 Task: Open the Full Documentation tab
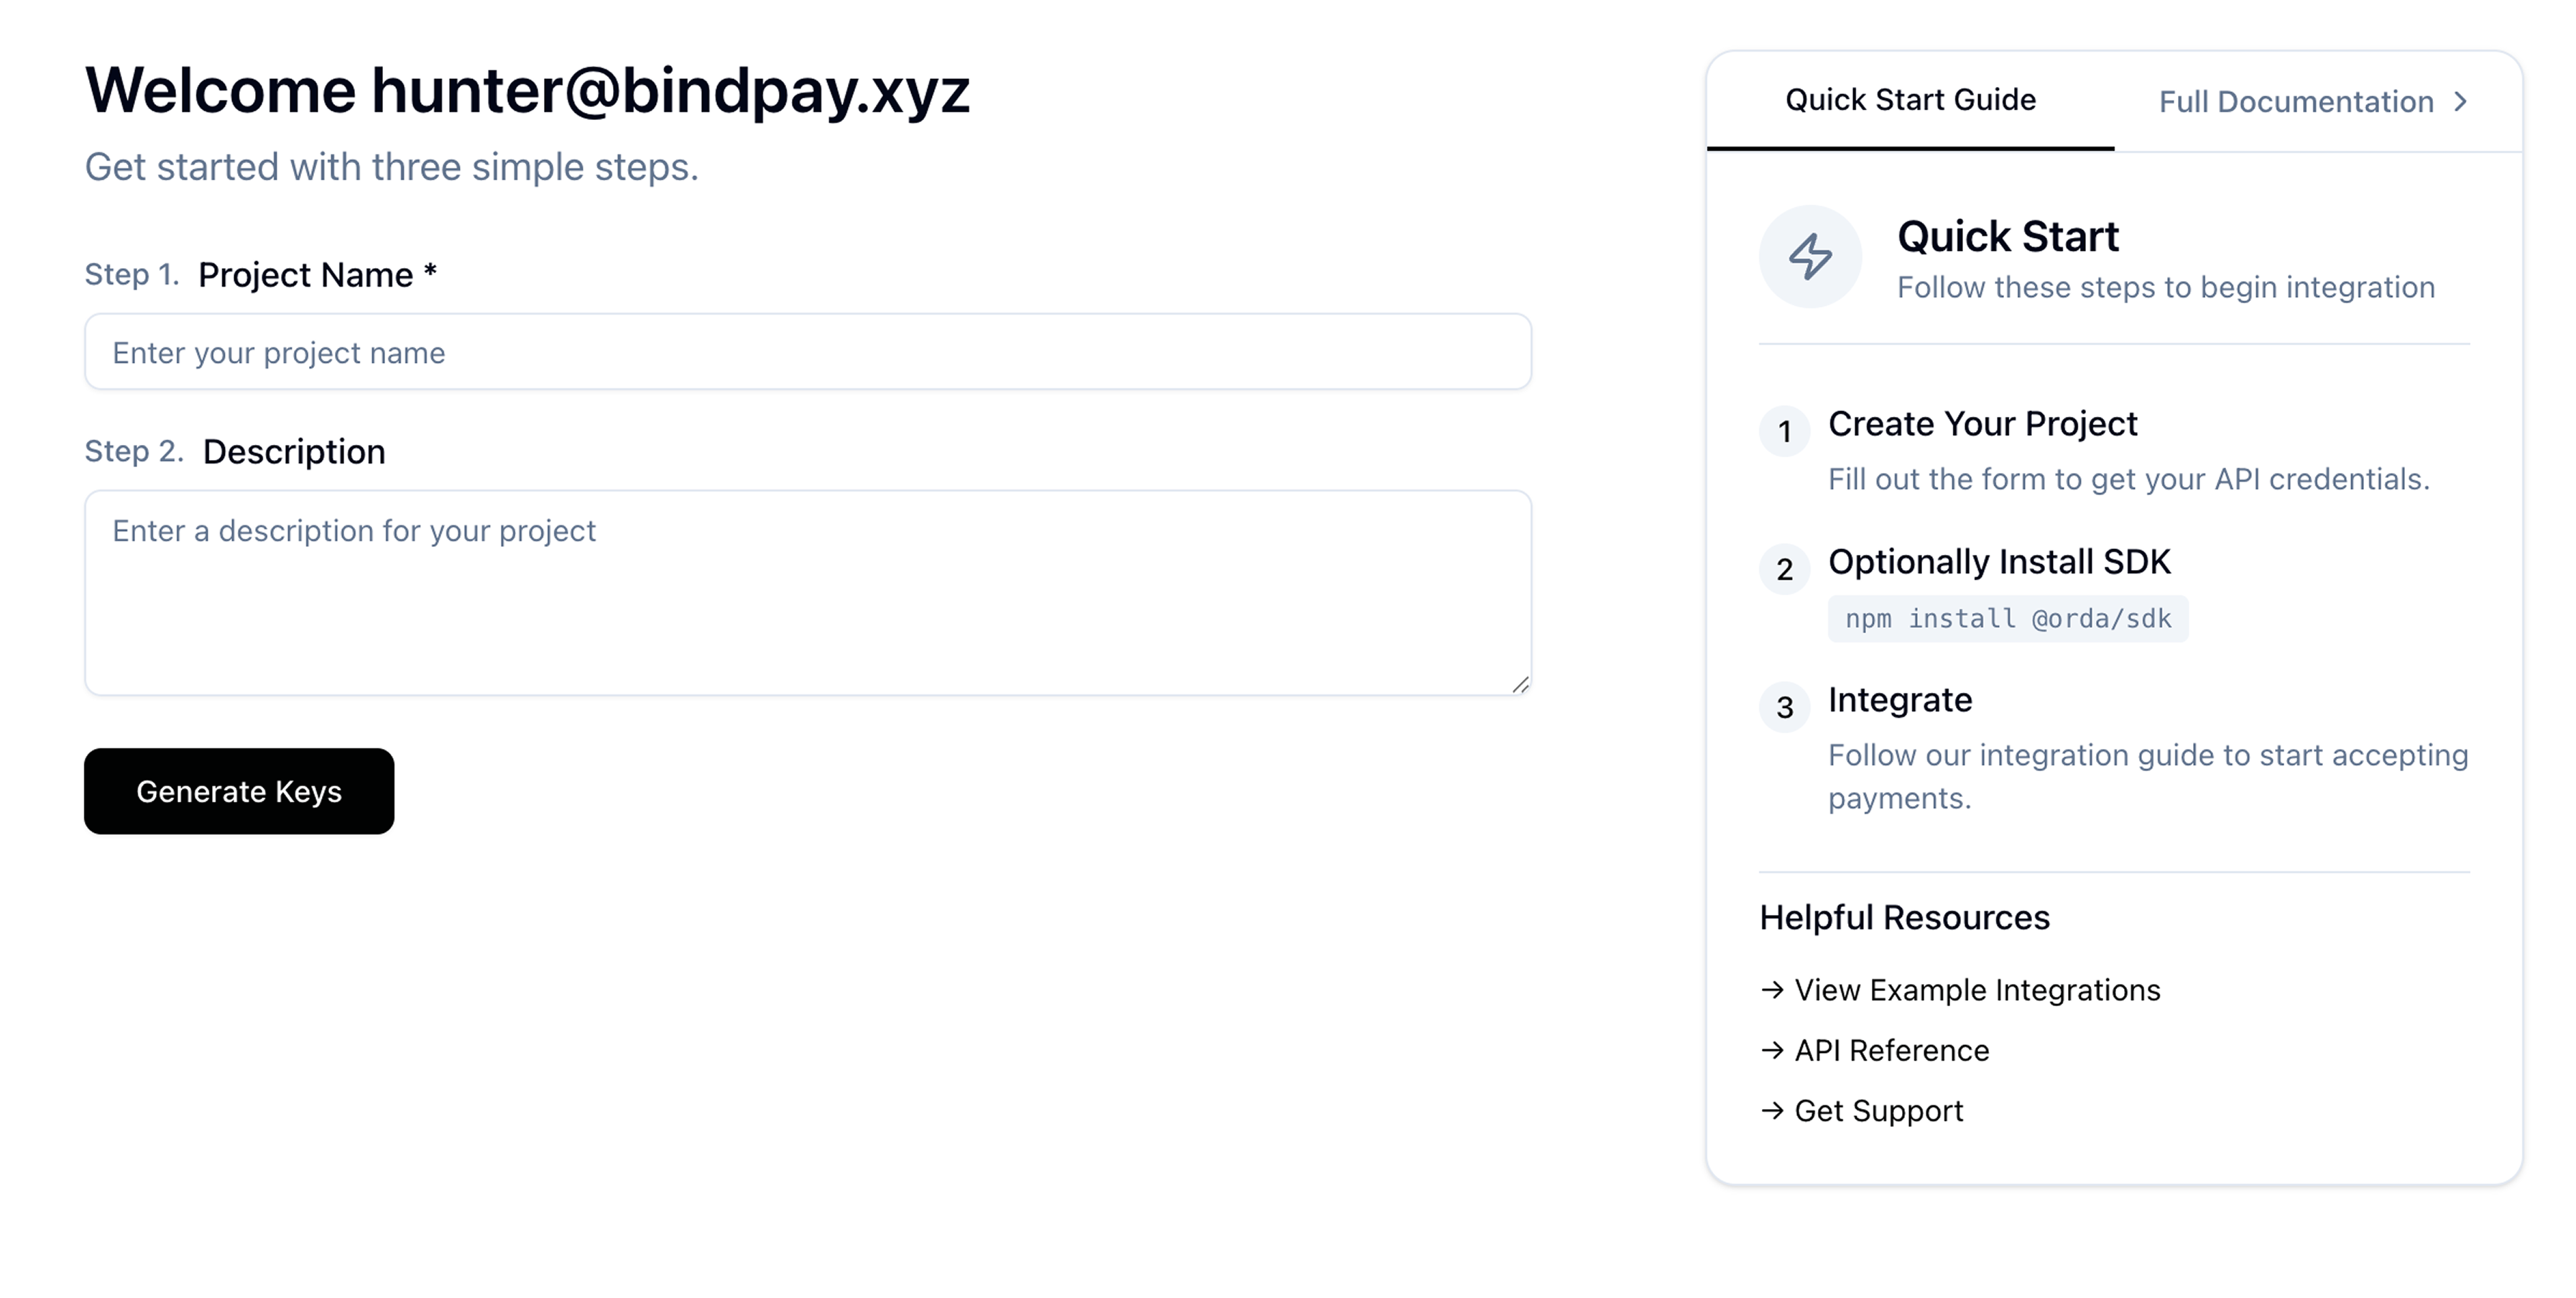point(2313,101)
